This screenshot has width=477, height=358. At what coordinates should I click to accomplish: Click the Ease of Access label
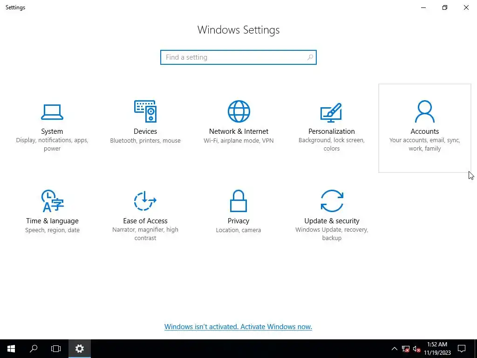click(145, 220)
